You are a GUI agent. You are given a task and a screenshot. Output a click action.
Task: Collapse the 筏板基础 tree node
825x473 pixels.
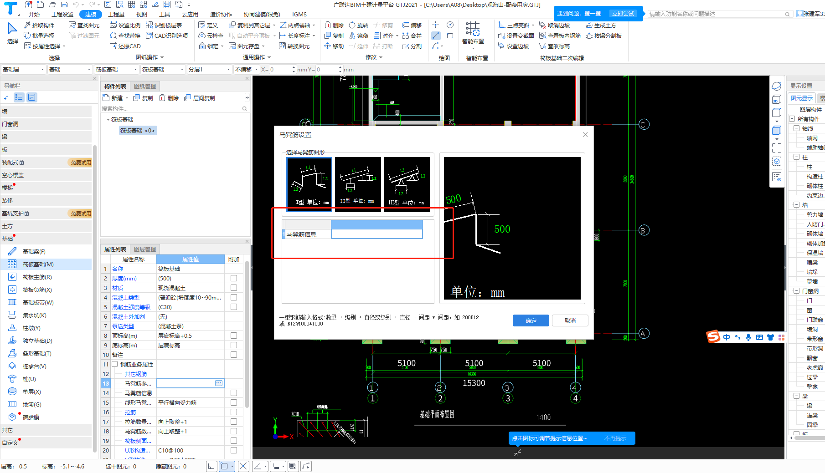(108, 120)
